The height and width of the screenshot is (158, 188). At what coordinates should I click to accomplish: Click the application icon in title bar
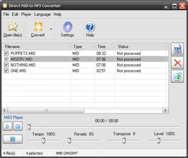click(5, 6)
